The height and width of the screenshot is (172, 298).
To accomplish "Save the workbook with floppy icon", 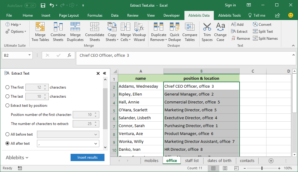I will point(43,5).
